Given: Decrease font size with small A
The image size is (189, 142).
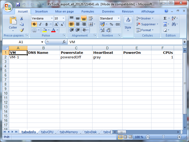Looking at the screenshot, I should click(62, 24).
